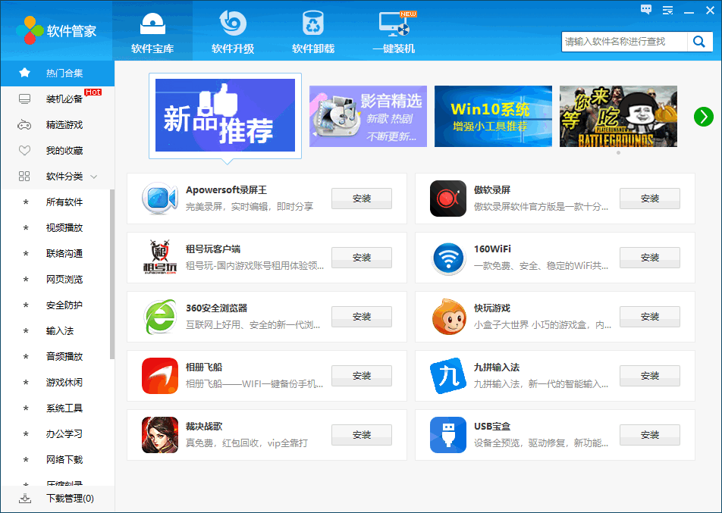Open the 160WiFi title link
The height and width of the screenshot is (513, 722).
point(492,249)
